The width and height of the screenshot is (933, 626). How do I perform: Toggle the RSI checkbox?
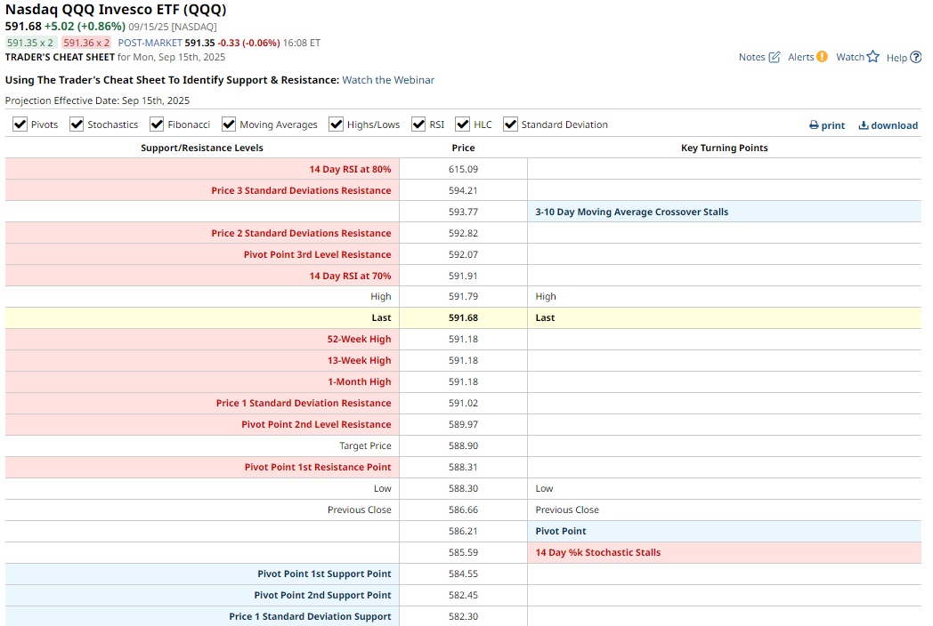[418, 124]
